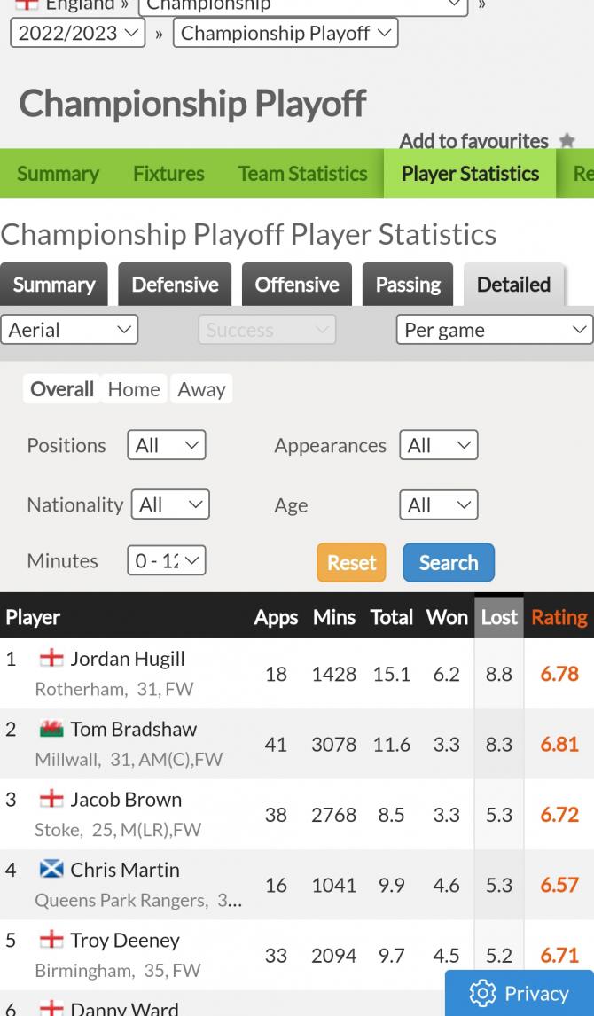Image resolution: width=594 pixels, height=1016 pixels.
Task: Click England flag beside Troy Deeney
Action: tap(51, 940)
